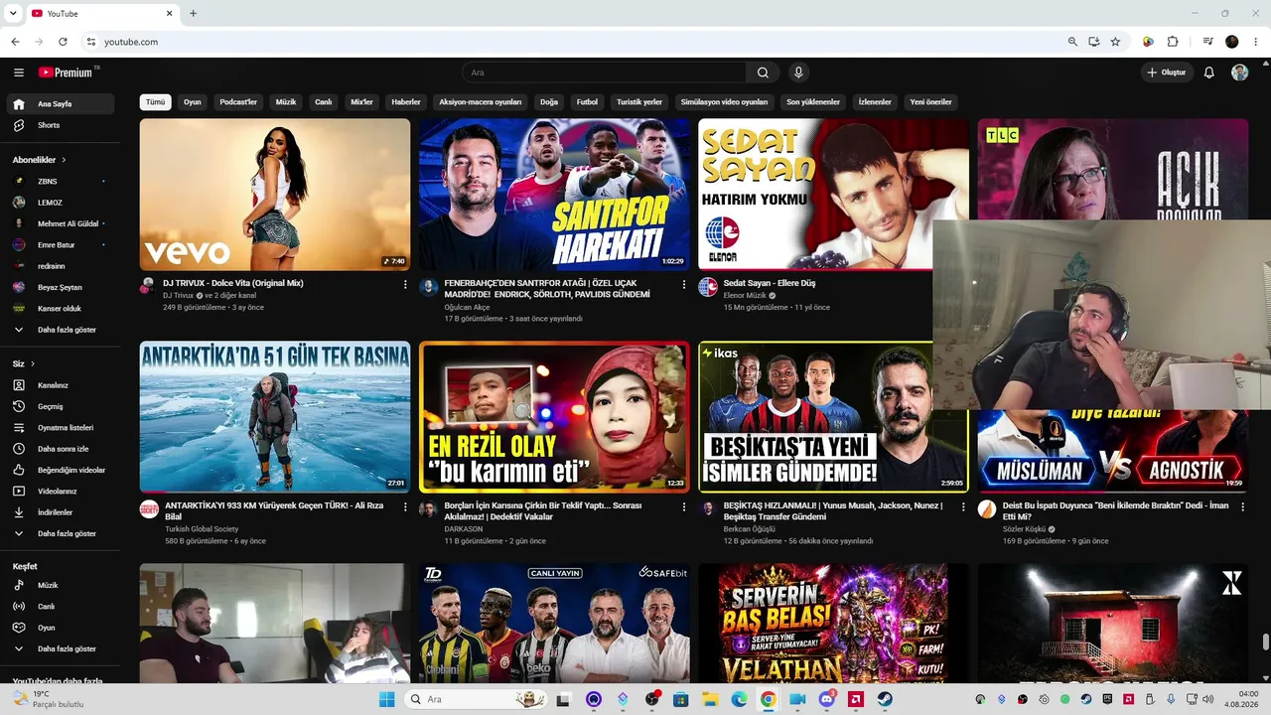The height and width of the screenshot is (715, 1271).
Task: Reload the page in Chrome
Action: coord(63,42)
